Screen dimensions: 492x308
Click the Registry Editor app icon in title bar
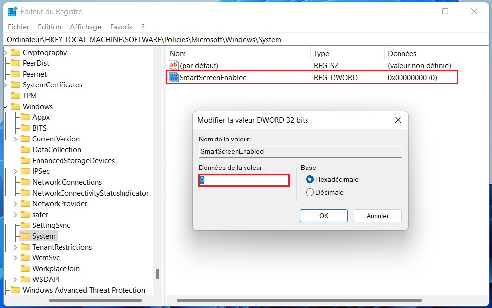12,12
